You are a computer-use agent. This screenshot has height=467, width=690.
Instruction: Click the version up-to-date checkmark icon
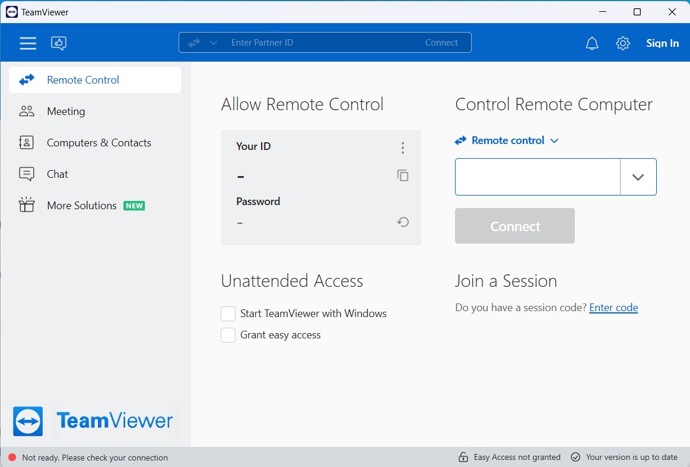(x=575, y=458)
